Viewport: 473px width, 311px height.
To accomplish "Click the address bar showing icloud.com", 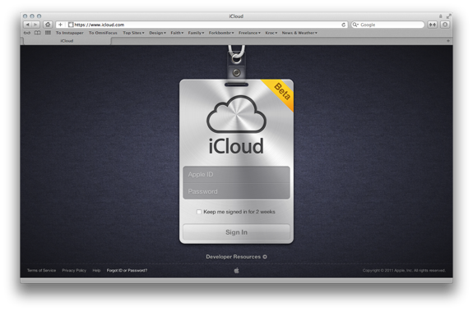I will click(202, 25).
